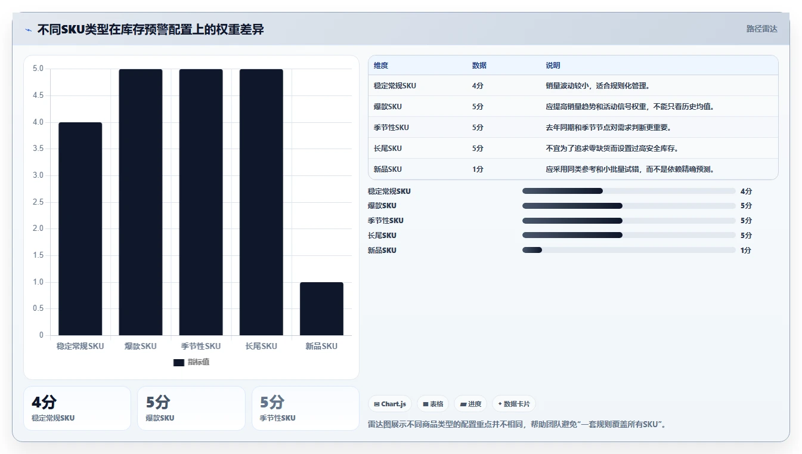
Task: Click the 新品SKU progress bar
Action: (629, 250)
